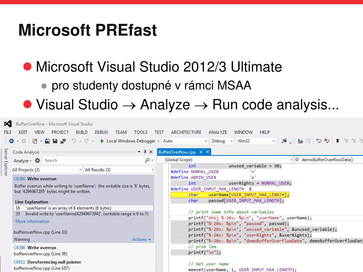363x272 pixels.
Task: Open the DEBUG menu
Action: (x=101, y=132)
